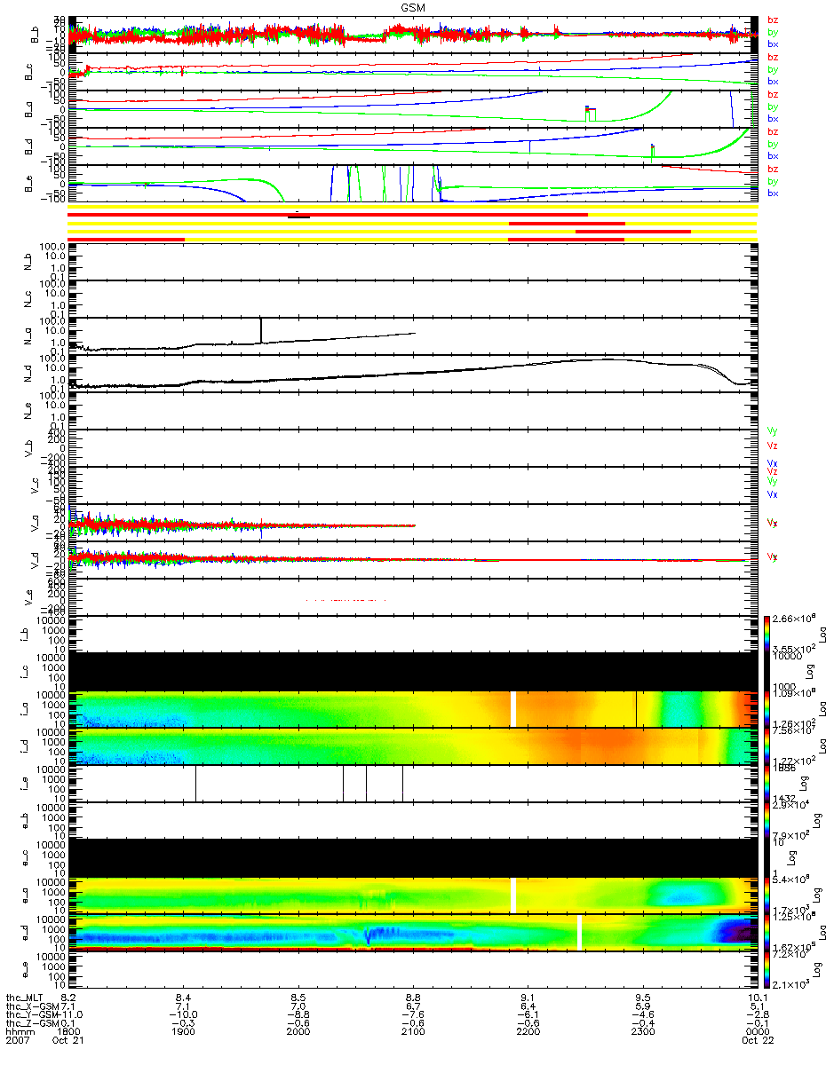826x1065 pixels.
Task: Click the 2007 year label
Action: [18, 1041]
